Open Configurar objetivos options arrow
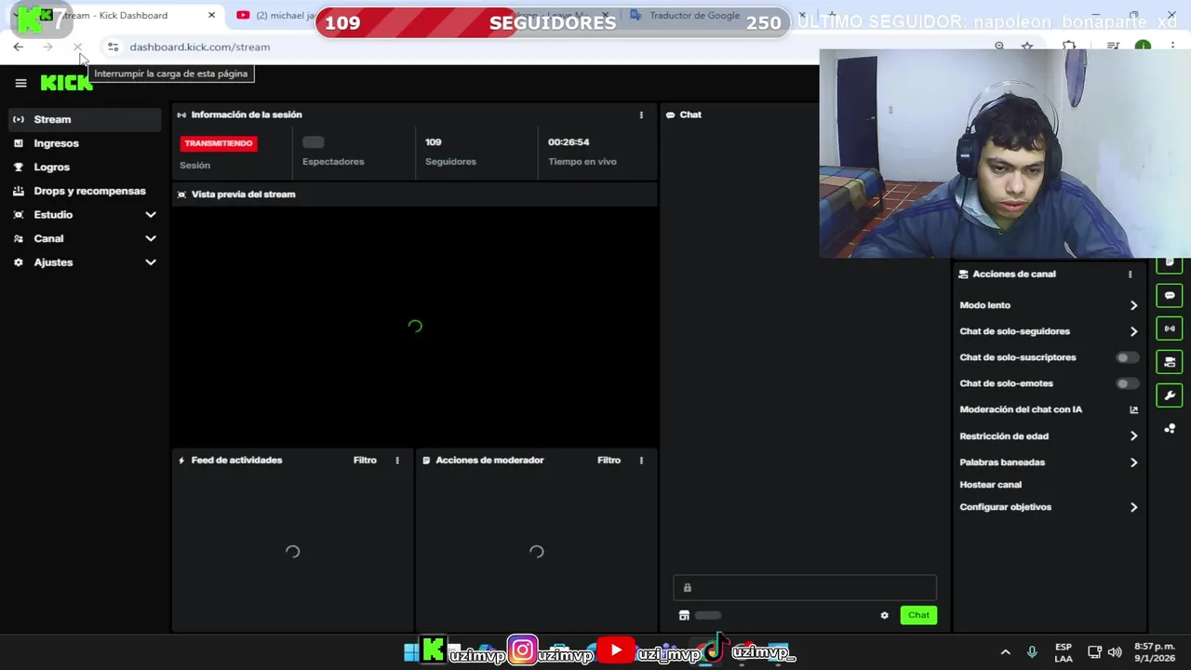The width and height of the screenshot is (1191, 670). click(x=1133, y=507)
